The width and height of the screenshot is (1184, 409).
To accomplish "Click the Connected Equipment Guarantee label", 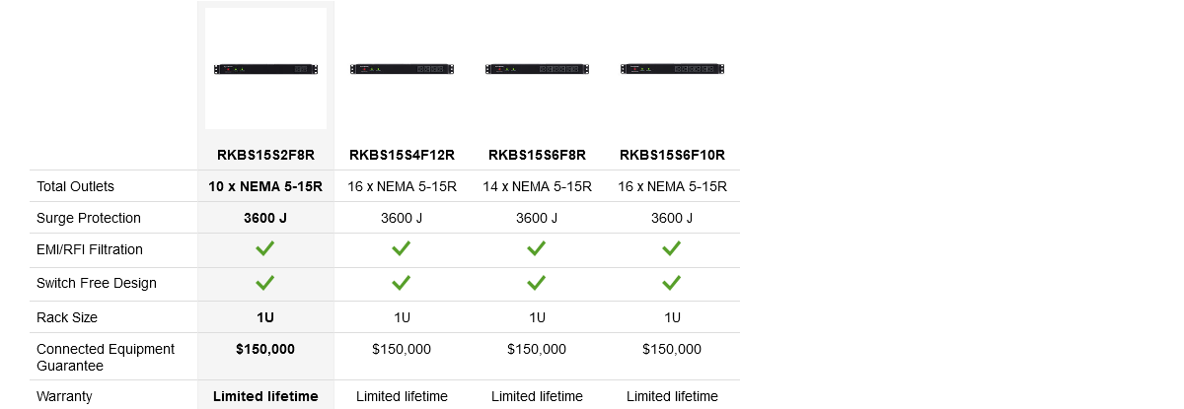I will [106, 357].
